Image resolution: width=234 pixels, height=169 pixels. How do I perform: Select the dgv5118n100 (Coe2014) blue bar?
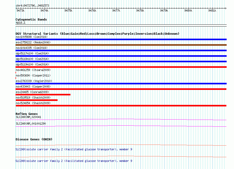(x=121, y=62)
